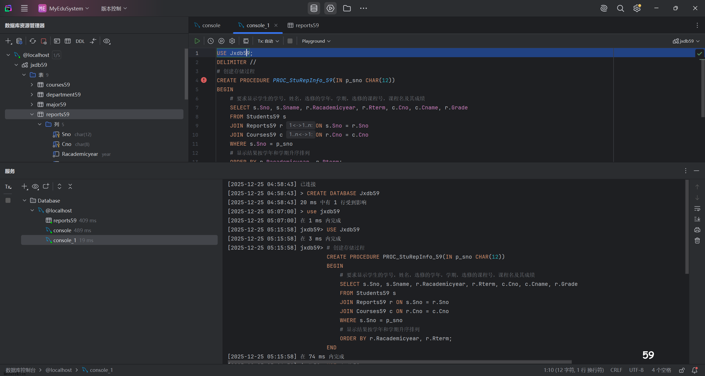Open data source properties icon
705x376 pixels.
(x=19, y=41)
